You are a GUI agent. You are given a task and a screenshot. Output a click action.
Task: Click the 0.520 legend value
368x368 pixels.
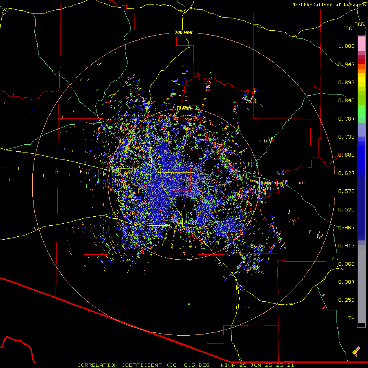click(x=346, y=210)
